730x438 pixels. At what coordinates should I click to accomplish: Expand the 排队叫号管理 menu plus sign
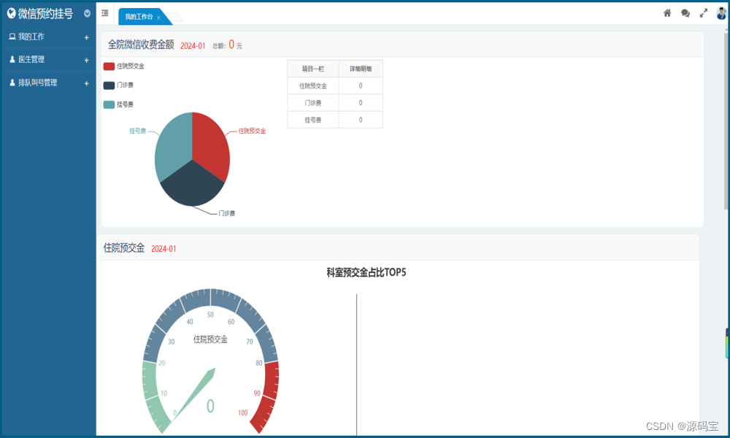pyautogui.click(x=87, y=83)
